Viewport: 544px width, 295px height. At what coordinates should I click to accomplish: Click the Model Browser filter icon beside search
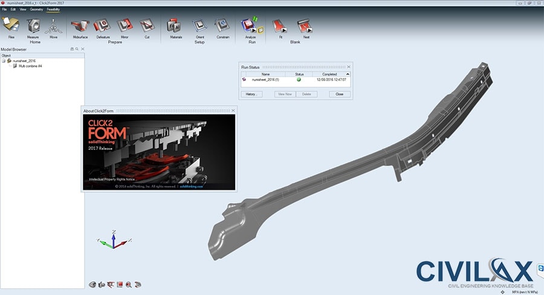click(x=72, y=49)
